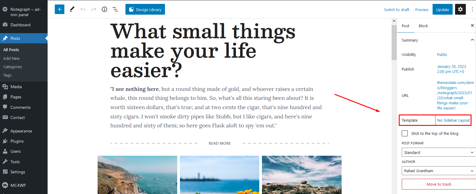Click the coastal cliffs gallery image
Screen dimensions: 476x194
point(137,175)
